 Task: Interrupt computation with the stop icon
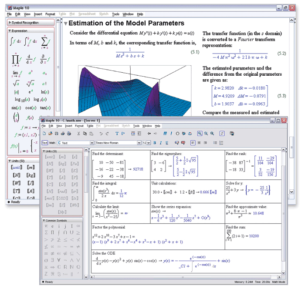click(x=177, y=134)
